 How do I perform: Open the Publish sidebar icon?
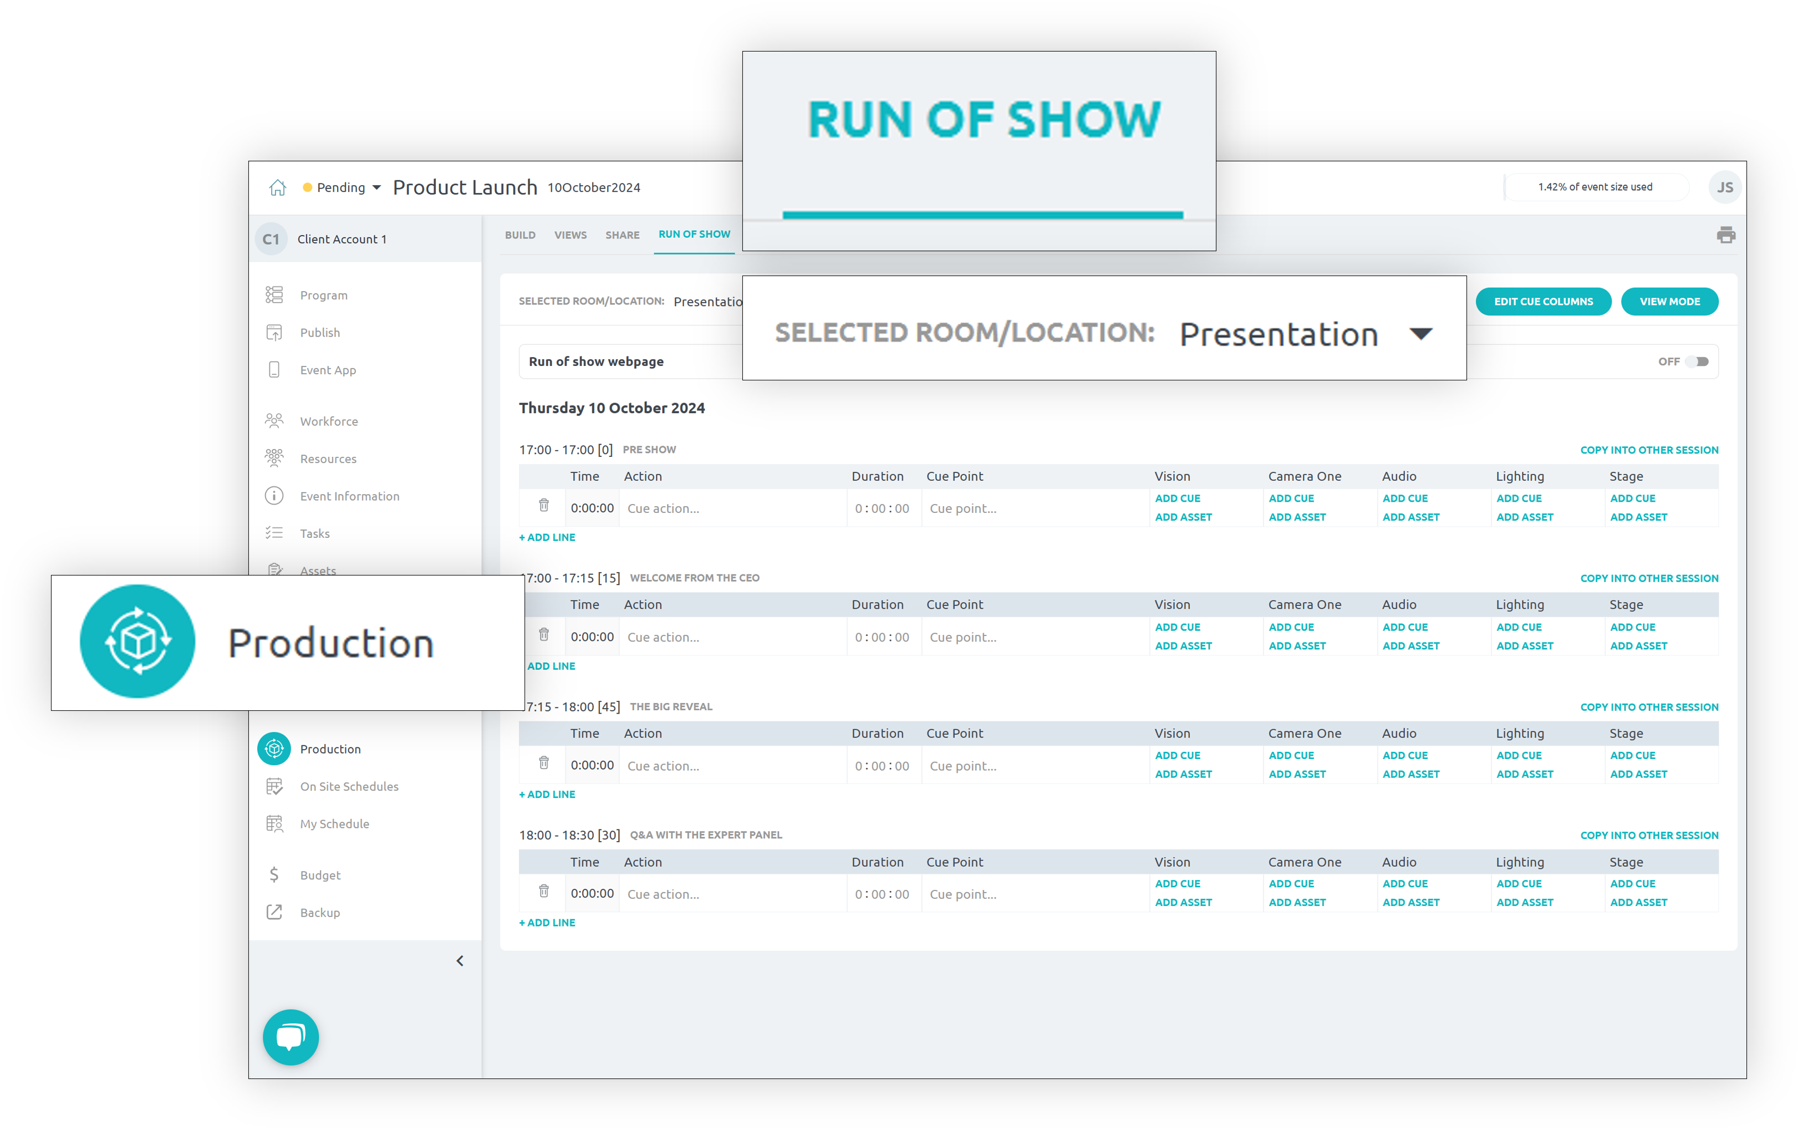[x=274, y=332]
